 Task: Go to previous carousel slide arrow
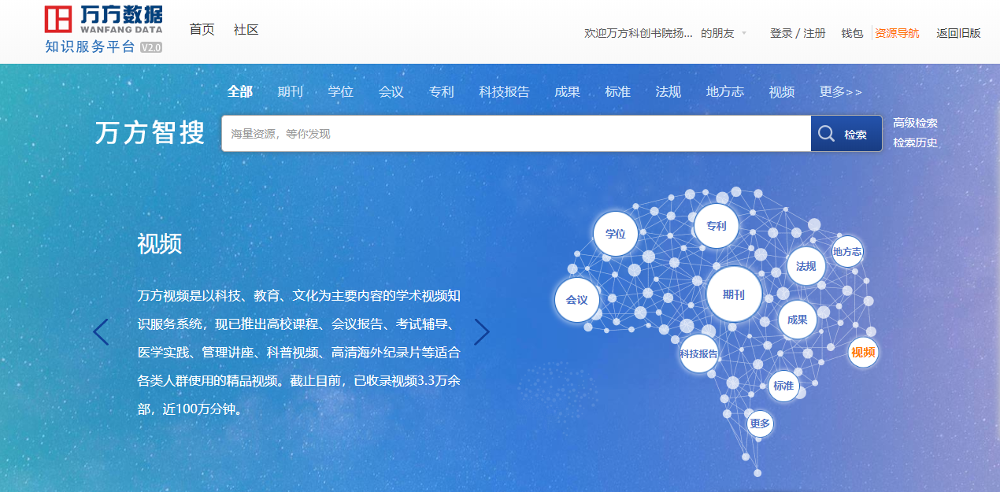[101, 332]
